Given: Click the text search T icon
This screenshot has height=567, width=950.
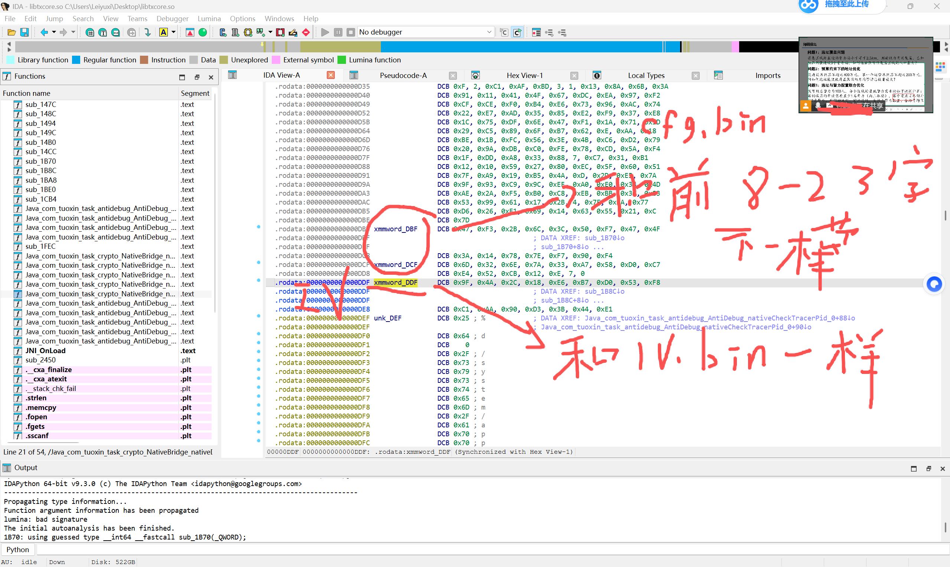Looking at the screenshot, I should click(102, 32).
